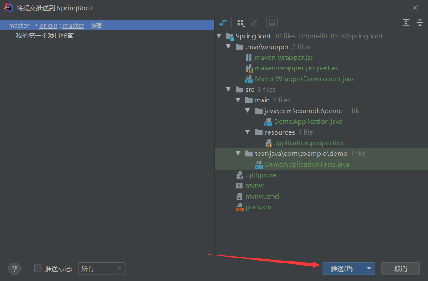Screen dimensions: 428x281
Task: Click the mvnw.cmd file icon
Action: [x=239, y=196]
